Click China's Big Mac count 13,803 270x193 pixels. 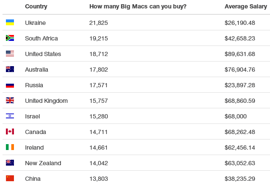pyautogui.click(x=98, y=179)
